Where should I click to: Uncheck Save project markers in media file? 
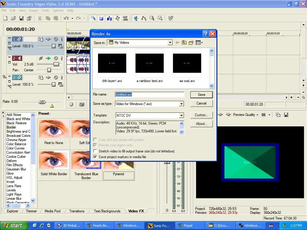[95, 157]
